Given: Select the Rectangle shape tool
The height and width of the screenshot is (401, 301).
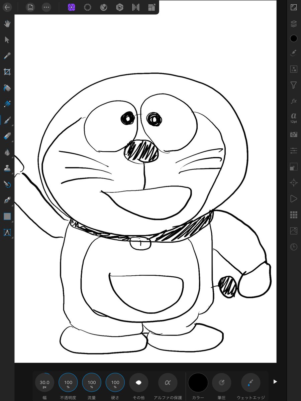Looking at the screenshot, I should (x=7, y=216).
